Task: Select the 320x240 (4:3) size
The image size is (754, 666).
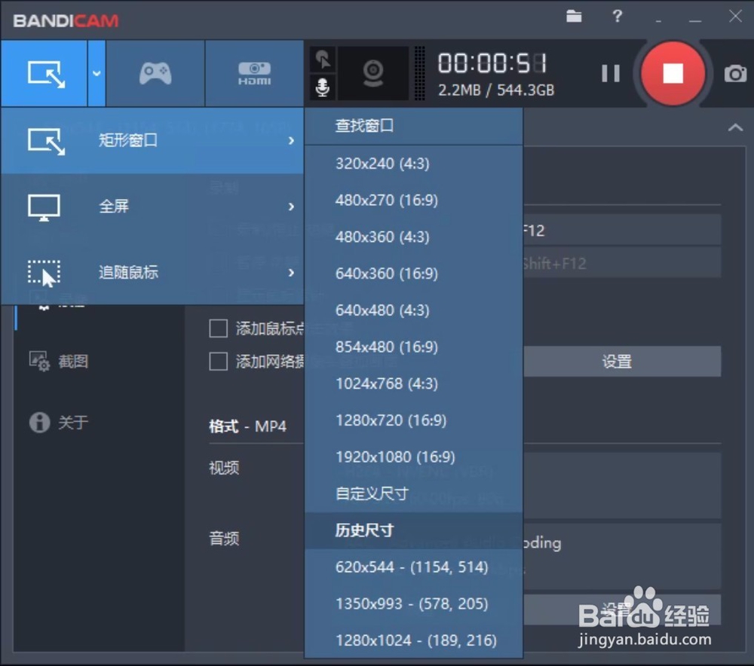Action: tap(413, 163)
